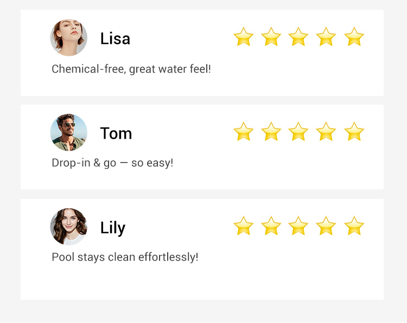Image resolution: width=407 pixels, height=323 pixels.
Task: Click the fifth star in Lily's rating
Action: (x=354, y=226)
